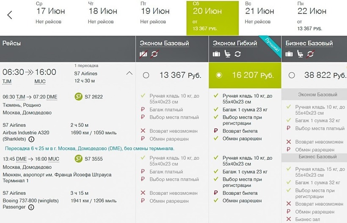Click exchange arrows icon under Эконом Гибкий
Image resolution: width=347 pixels, height=223 pixels.
pyautogui.click(x=237, y=54)
